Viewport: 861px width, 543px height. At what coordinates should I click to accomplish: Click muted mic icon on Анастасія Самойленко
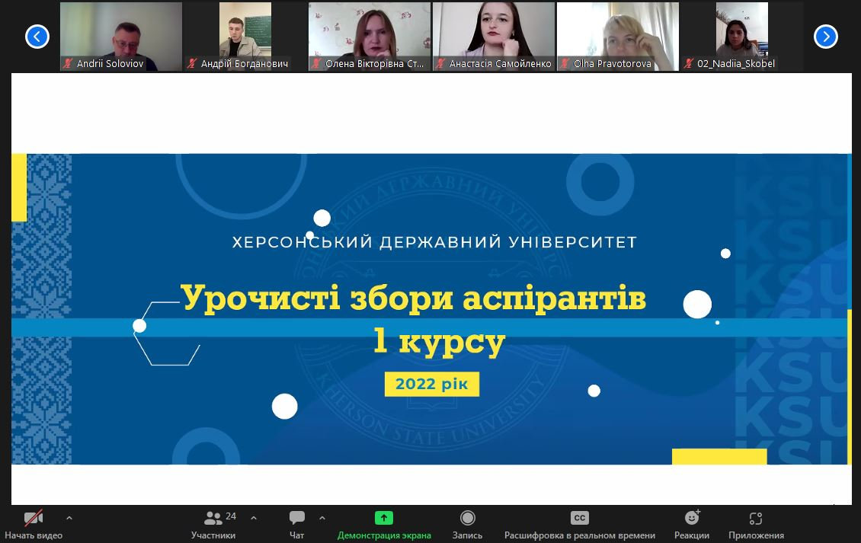pyautogui.click(x=440, y=64)
